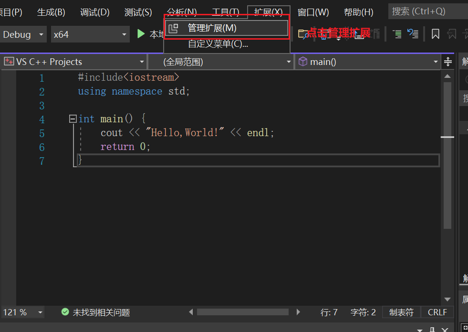
Task: Collapse the int main() code block
Action: 73,119
